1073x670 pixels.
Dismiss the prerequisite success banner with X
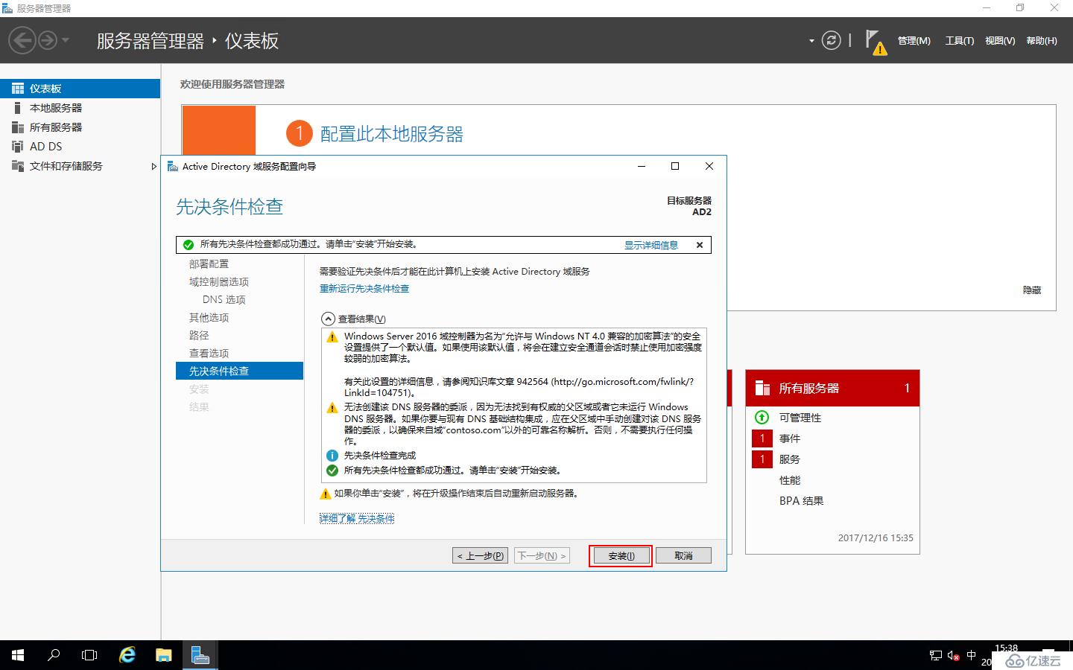tap(700, 245)
